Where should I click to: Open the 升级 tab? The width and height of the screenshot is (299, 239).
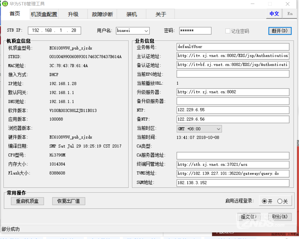coord(73,14)
